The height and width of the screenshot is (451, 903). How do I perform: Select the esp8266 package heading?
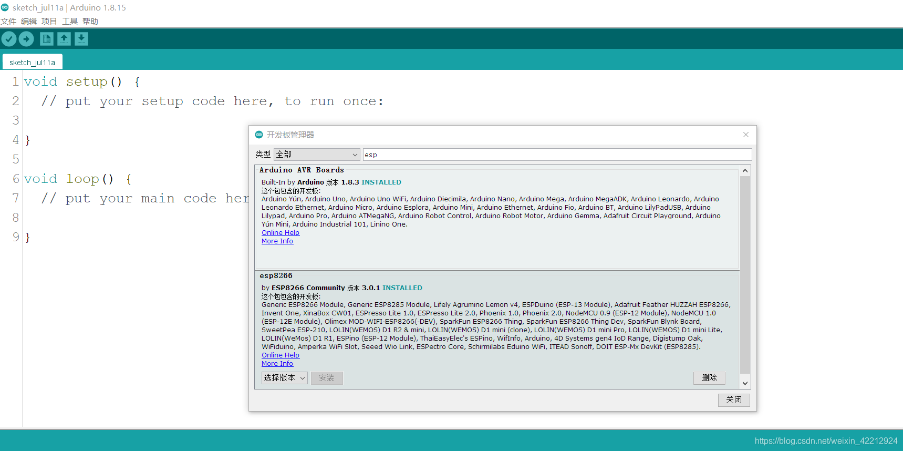pos(276,276)
